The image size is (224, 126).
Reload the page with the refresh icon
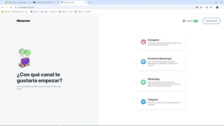pyautogui.click(x=11, y=7)
